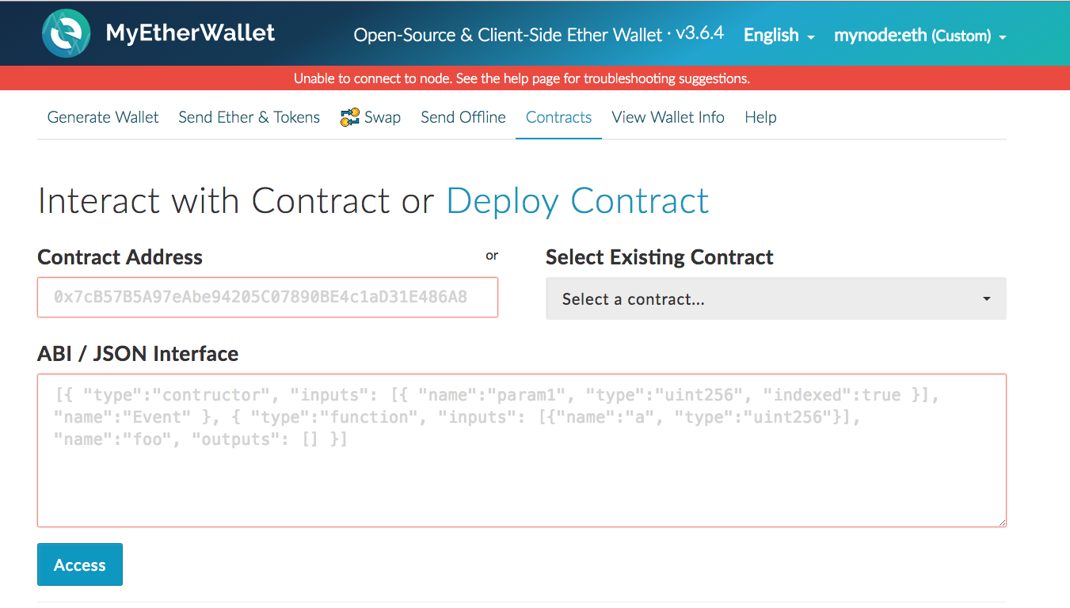Expand the Select a contract dropdown
This screenshot has height=608, width=1070.
coord(776,298)
